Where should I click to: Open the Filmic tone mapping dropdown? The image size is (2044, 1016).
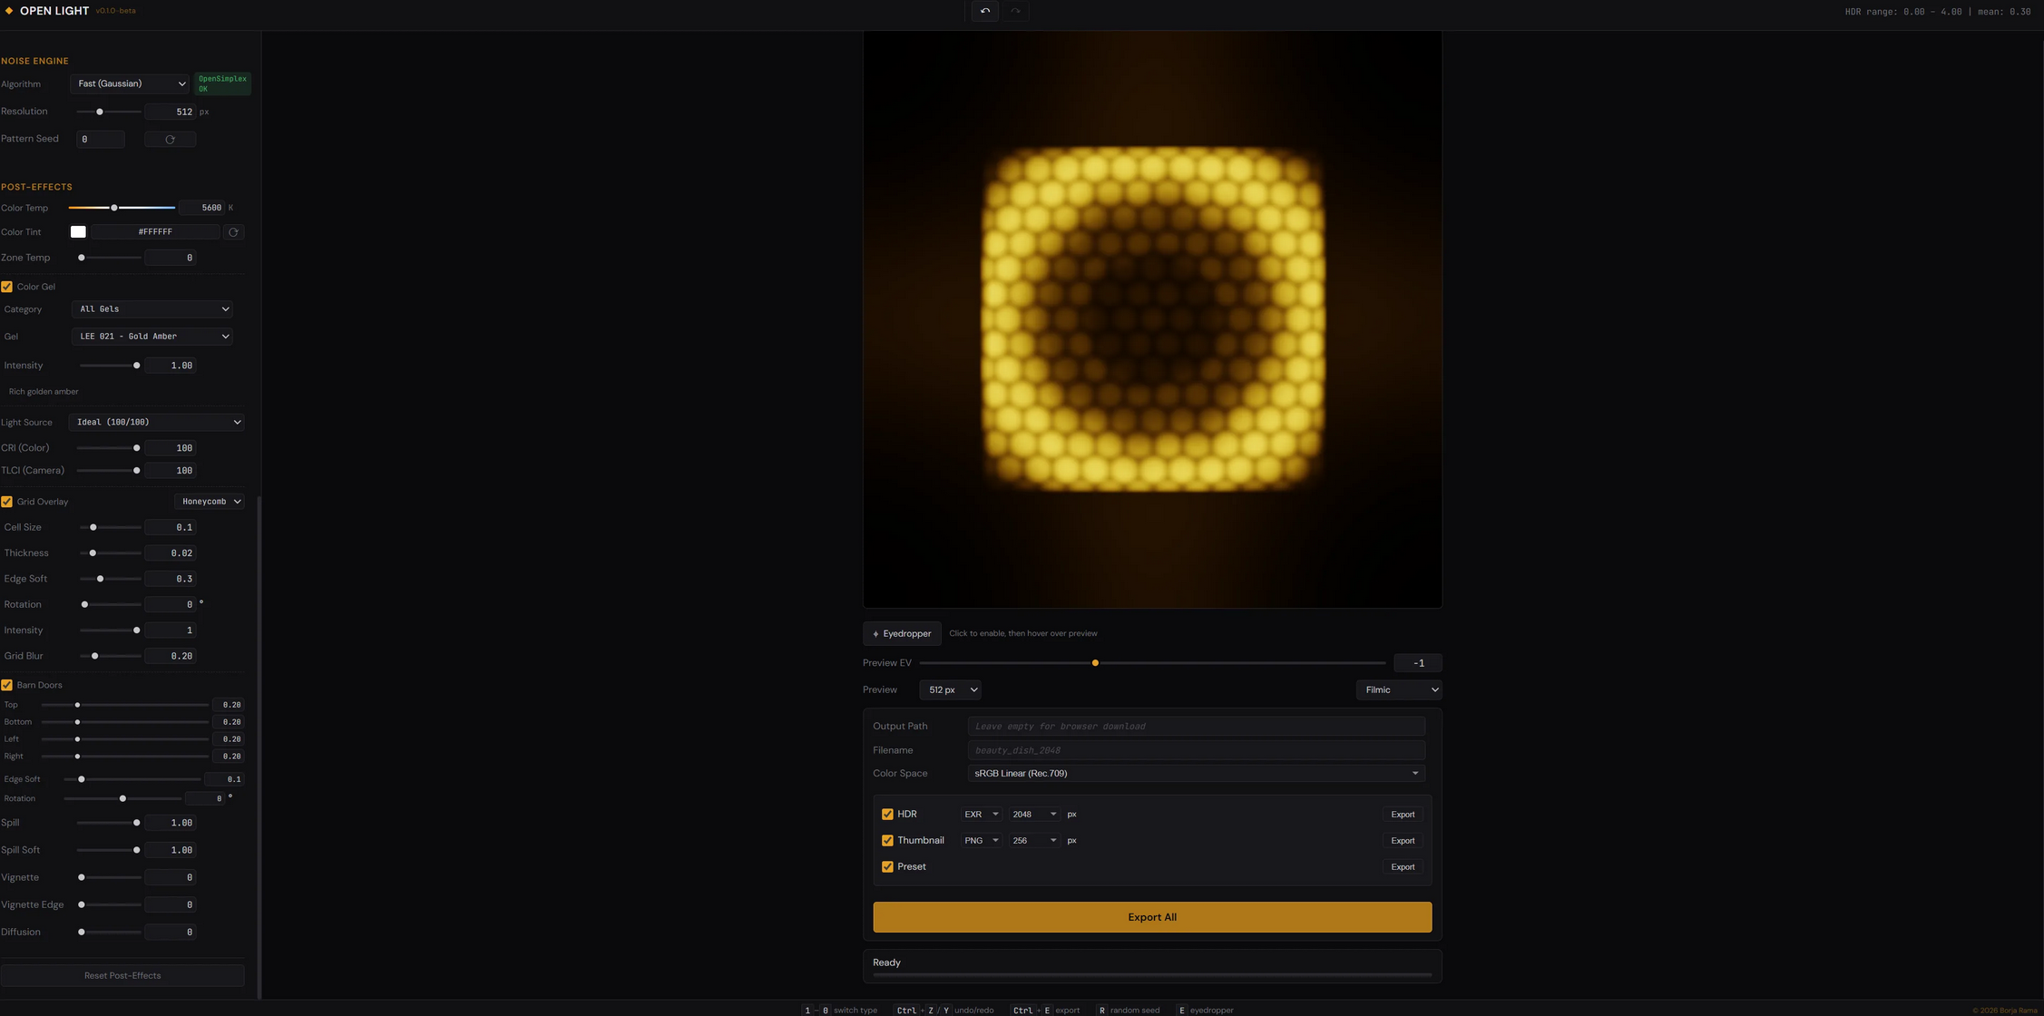[1398, 690]
